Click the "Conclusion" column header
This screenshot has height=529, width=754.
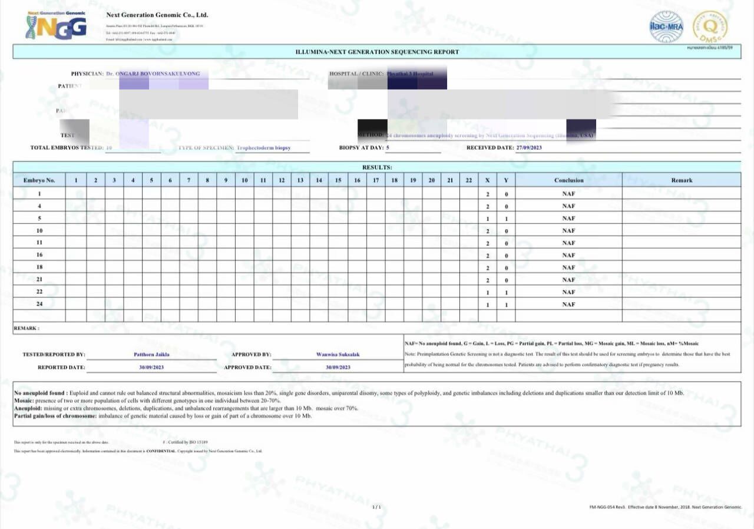pyautogui.click(x=568, y=180)
